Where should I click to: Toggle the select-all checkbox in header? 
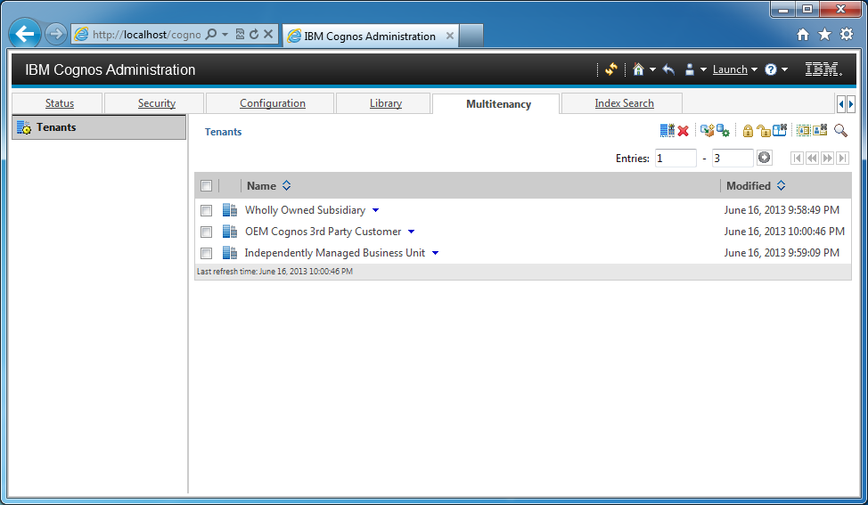coord(207,186)
